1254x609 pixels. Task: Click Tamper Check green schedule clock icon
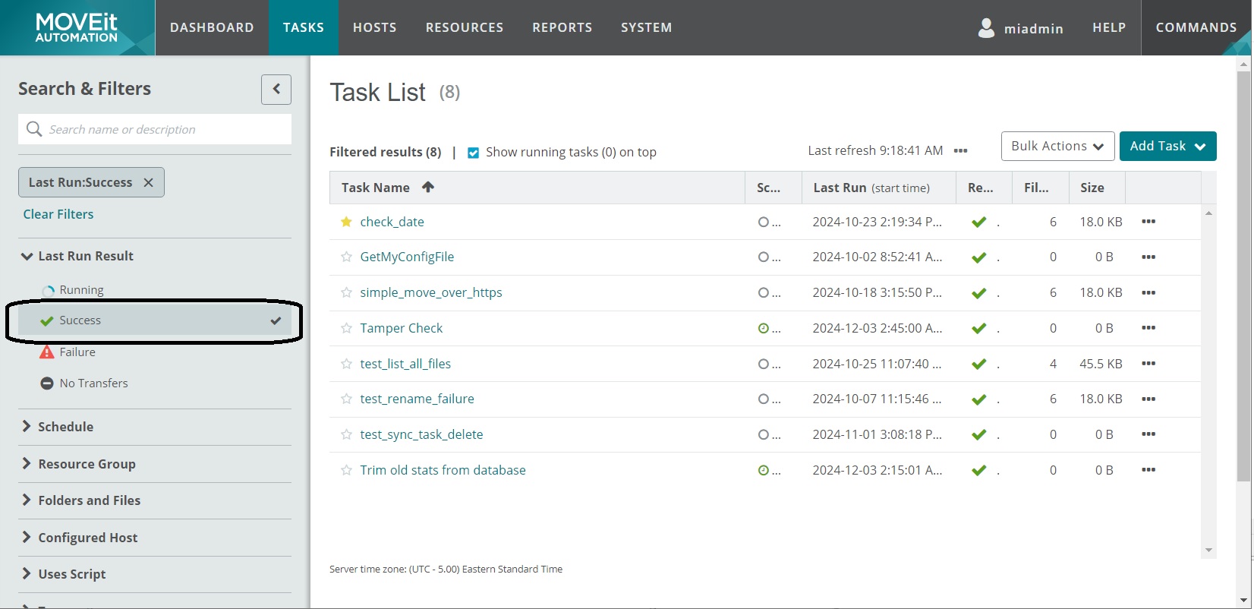[764, 328]
